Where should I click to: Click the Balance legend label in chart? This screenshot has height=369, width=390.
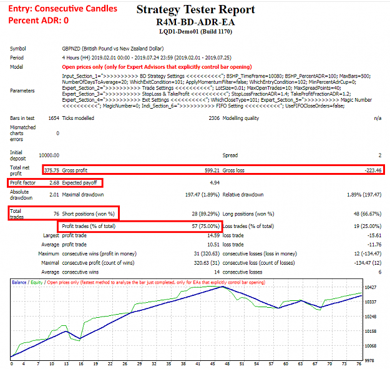(19, 282)
